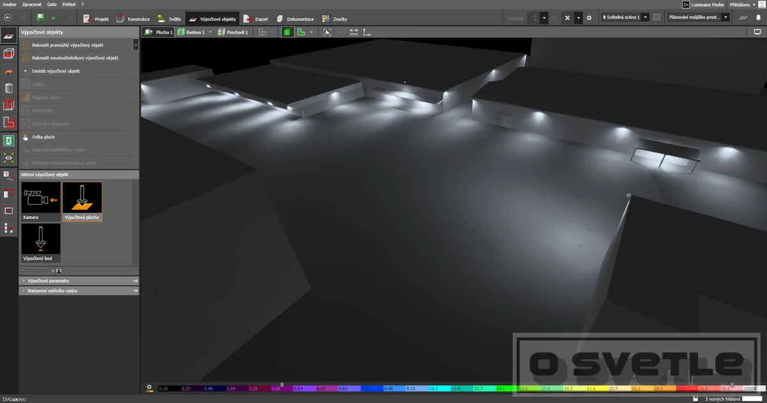Select the Kamera calculation object
The image size is (767, 403).
[41, 202]
